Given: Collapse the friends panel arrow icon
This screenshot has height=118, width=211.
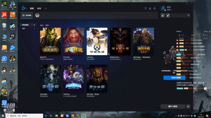Looking at the screenshot, I should pos(188,107).
